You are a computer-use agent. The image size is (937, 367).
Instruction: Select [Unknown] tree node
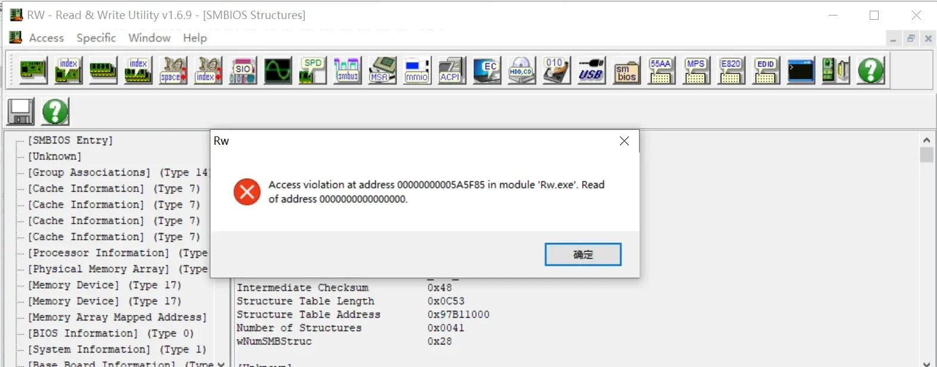[x=54, y=156]
